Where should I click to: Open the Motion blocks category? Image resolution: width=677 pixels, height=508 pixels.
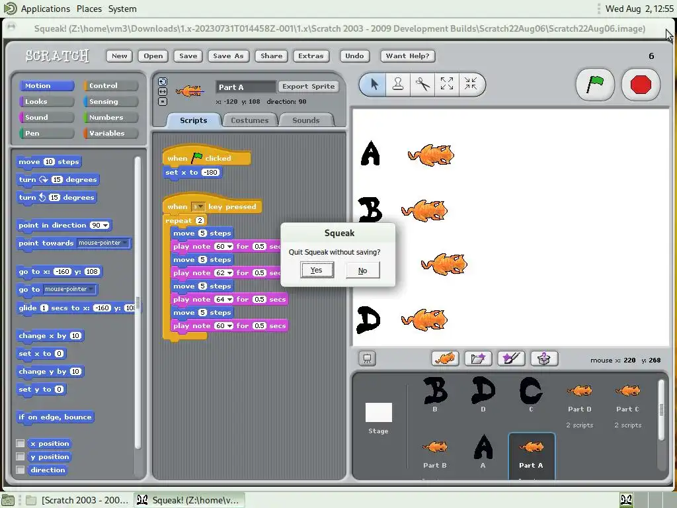click(46, 85)
